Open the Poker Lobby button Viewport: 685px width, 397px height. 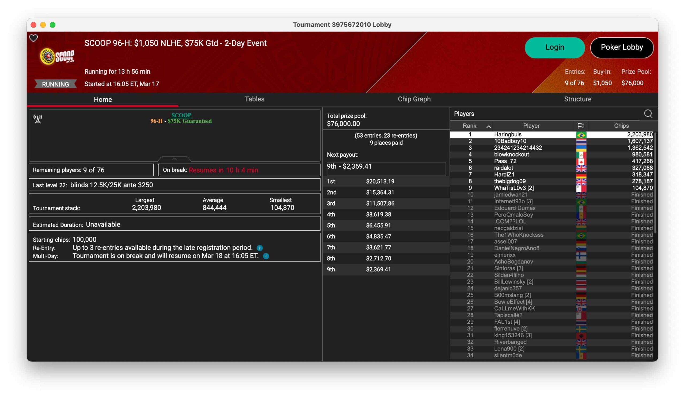pyautogui.click(x=622, y=47)
